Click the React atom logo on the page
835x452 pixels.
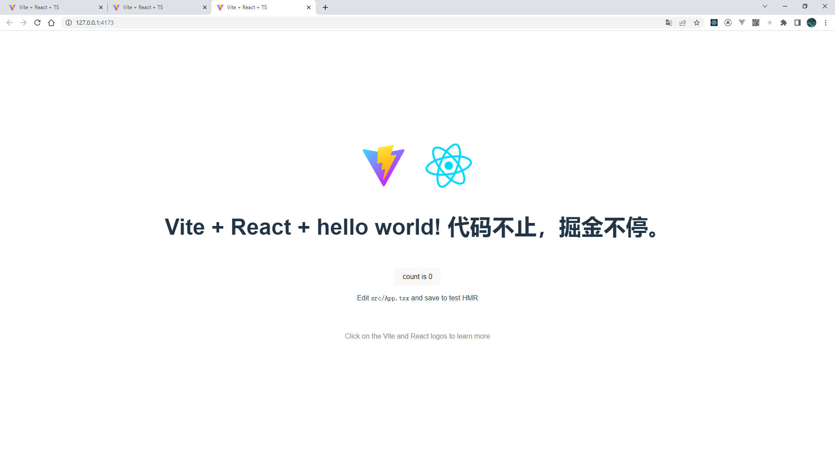[449, 166]
